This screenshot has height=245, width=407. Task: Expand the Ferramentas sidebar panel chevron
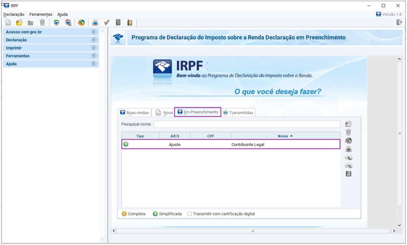(94, 56)
